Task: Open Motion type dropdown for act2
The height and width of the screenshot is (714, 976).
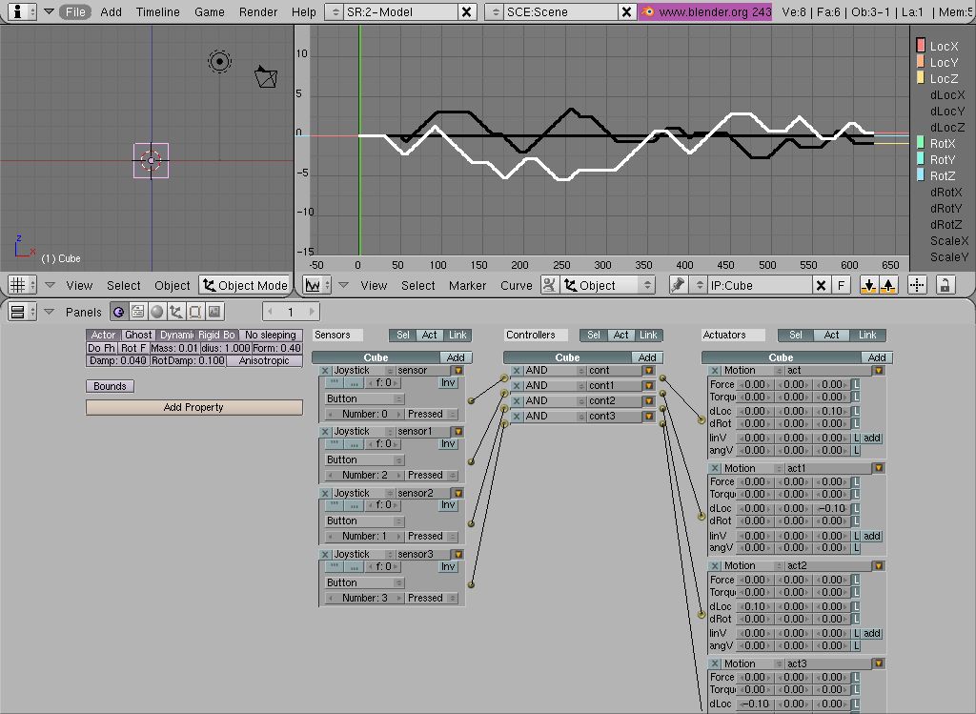Action: 753,566
